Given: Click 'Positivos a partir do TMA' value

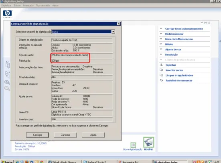Looking at the screenshot, I should (x=64, y=40).
